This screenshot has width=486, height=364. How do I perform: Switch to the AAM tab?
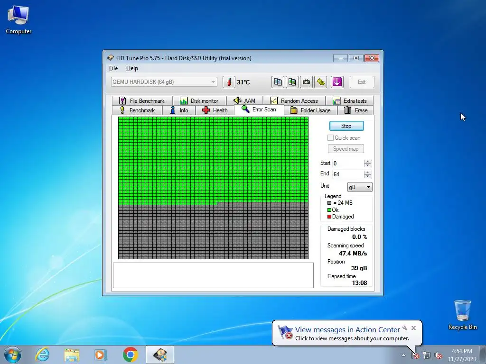[x=244, y=100]
